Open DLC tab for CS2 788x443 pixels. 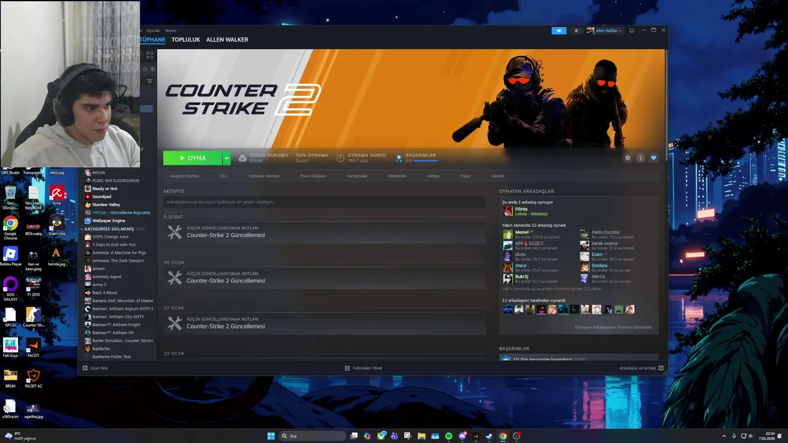pos(223,176)
